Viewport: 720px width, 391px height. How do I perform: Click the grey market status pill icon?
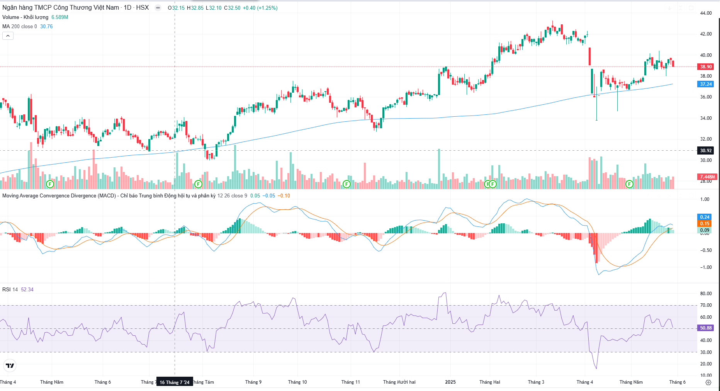[158, 8]
